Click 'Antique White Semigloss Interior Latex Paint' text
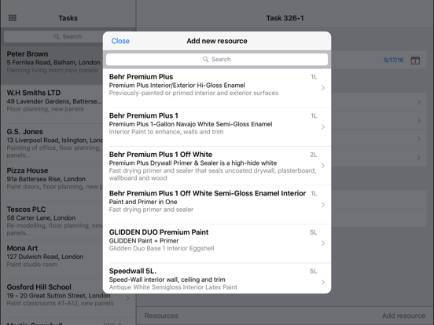This screenshot has width=434, height=325. tap(173, 287)
